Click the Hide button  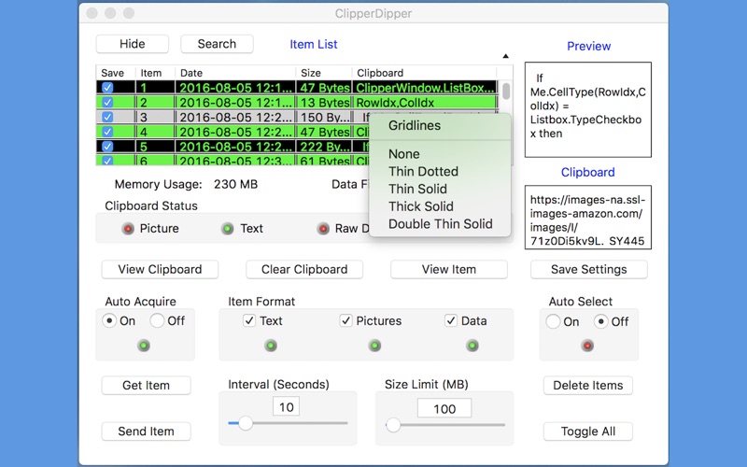point(132,44)
